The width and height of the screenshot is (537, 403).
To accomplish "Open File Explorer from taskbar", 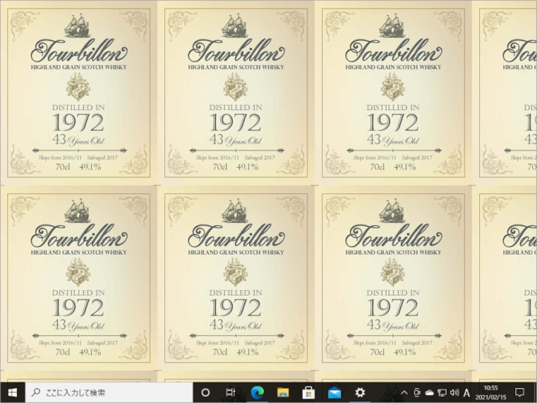I will 283,393.
